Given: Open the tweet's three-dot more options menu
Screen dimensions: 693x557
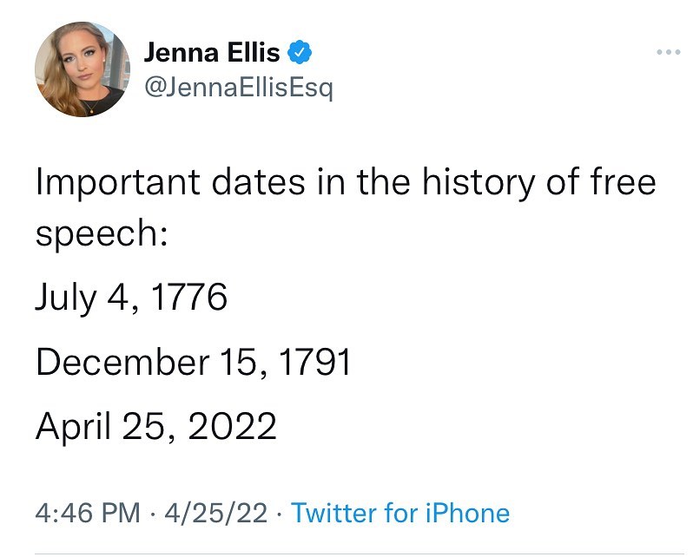Looking at the screenshot, I should pyautogui.click(x=668, y=52).
